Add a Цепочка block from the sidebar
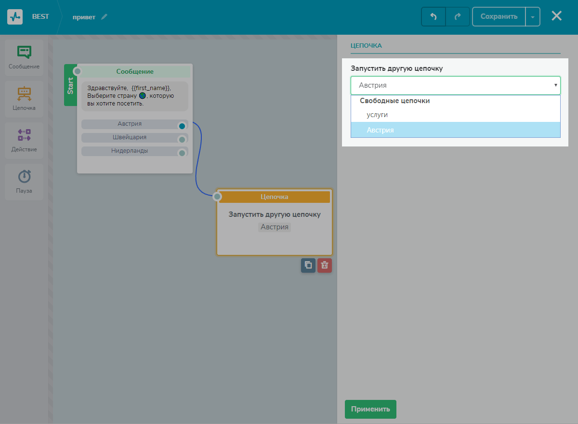Image resolution: width=578 pixels, height=424 pixels. coord(24,99)
